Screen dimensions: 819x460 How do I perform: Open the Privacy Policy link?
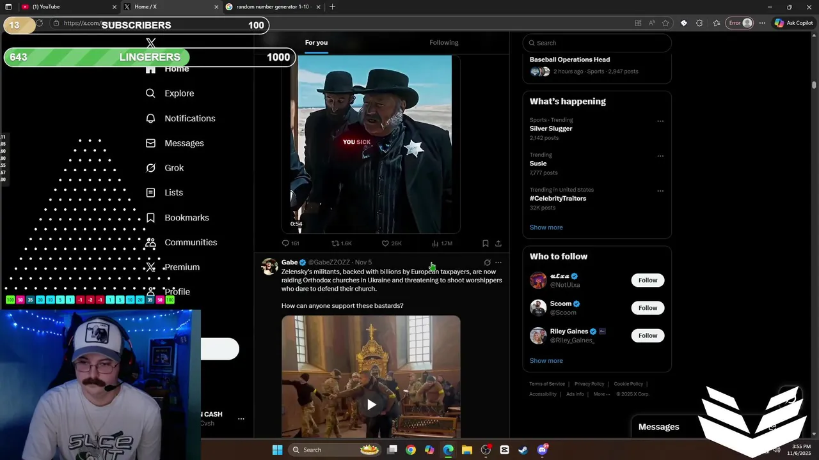(x=589, y=384)
